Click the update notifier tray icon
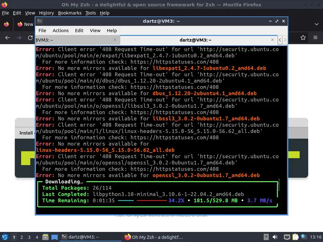This screenshot has height=242, width=323. 303,237
